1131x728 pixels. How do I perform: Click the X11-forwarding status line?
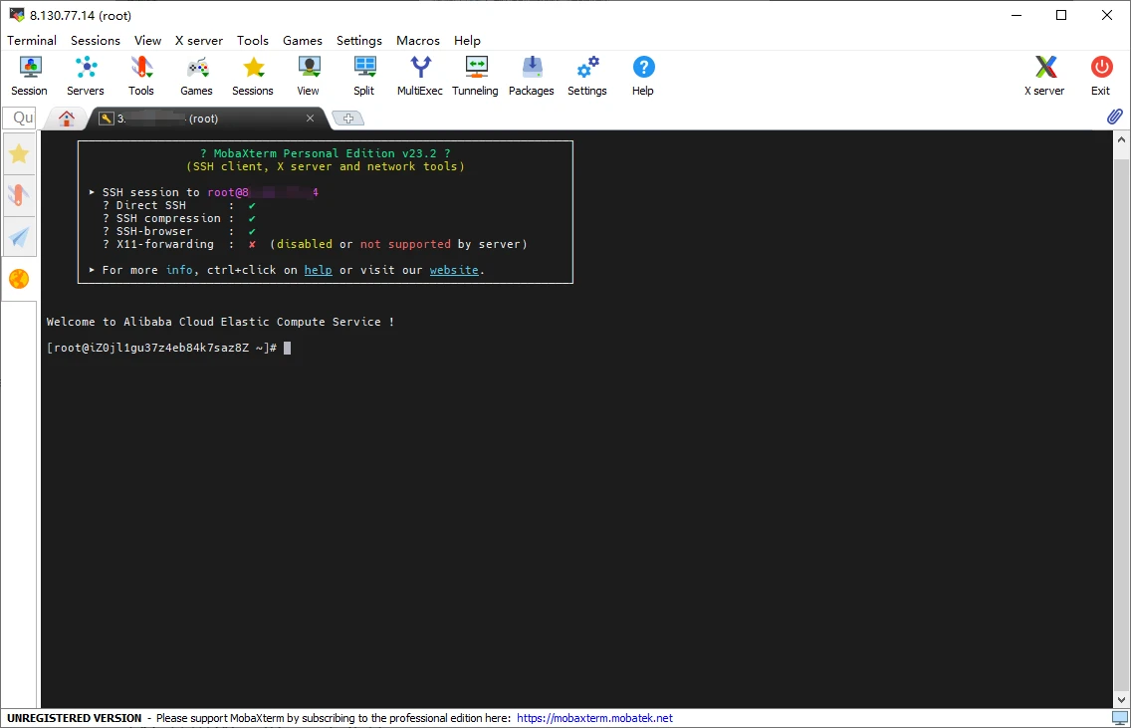tap(316, 245)
